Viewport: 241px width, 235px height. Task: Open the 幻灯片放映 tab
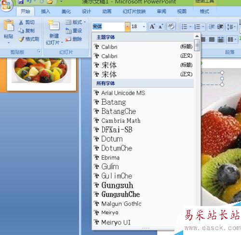coord(134,12)
